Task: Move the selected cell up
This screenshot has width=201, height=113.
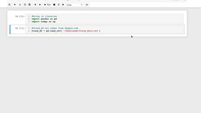Action: 35,5
